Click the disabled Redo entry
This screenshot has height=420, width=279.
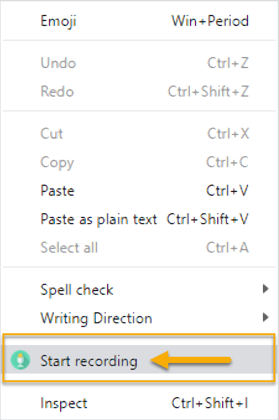[x=139, y=92]
